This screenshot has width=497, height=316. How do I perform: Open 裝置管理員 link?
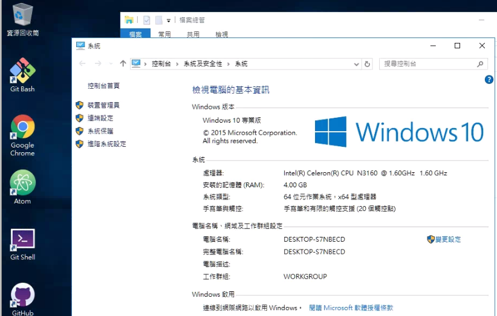(x=103, y=105)
